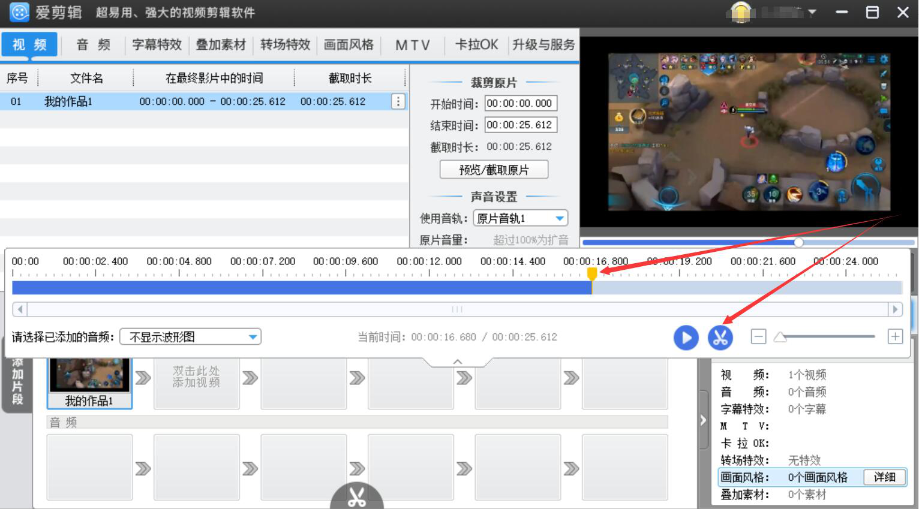Open the 叠加素材 tab
Screen dimensions: 919x509
tap(221, 44)
